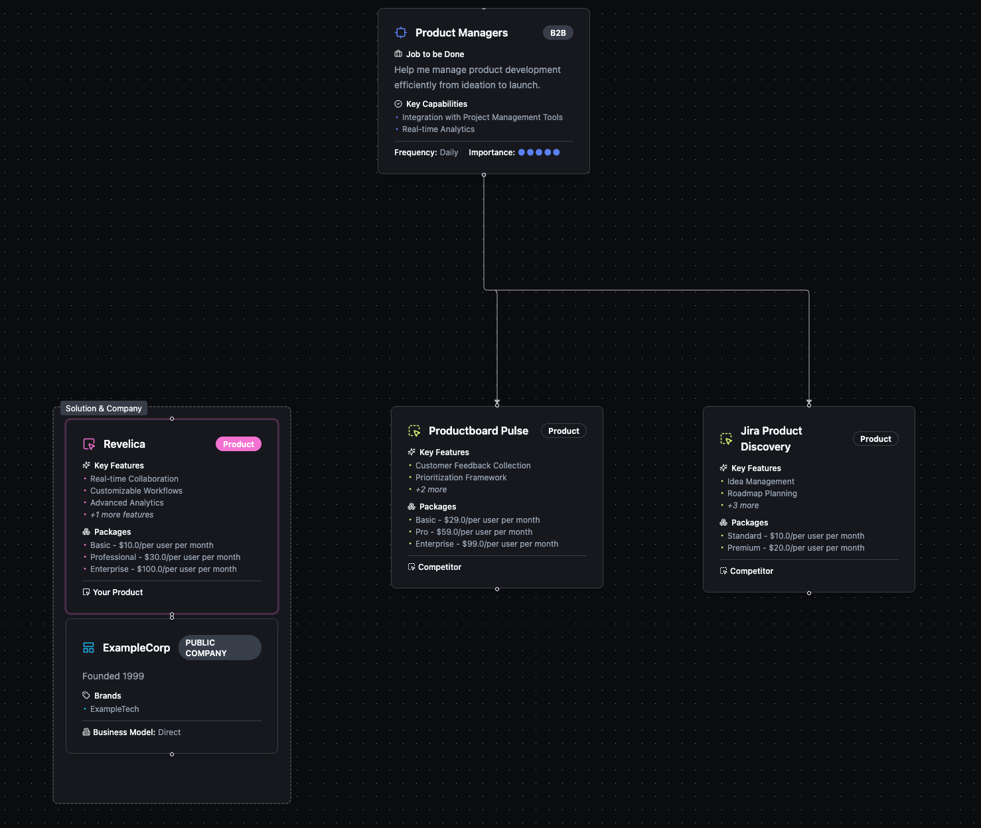
Task: Click the Brands tag icon
Action: click(x=86, y=695)
